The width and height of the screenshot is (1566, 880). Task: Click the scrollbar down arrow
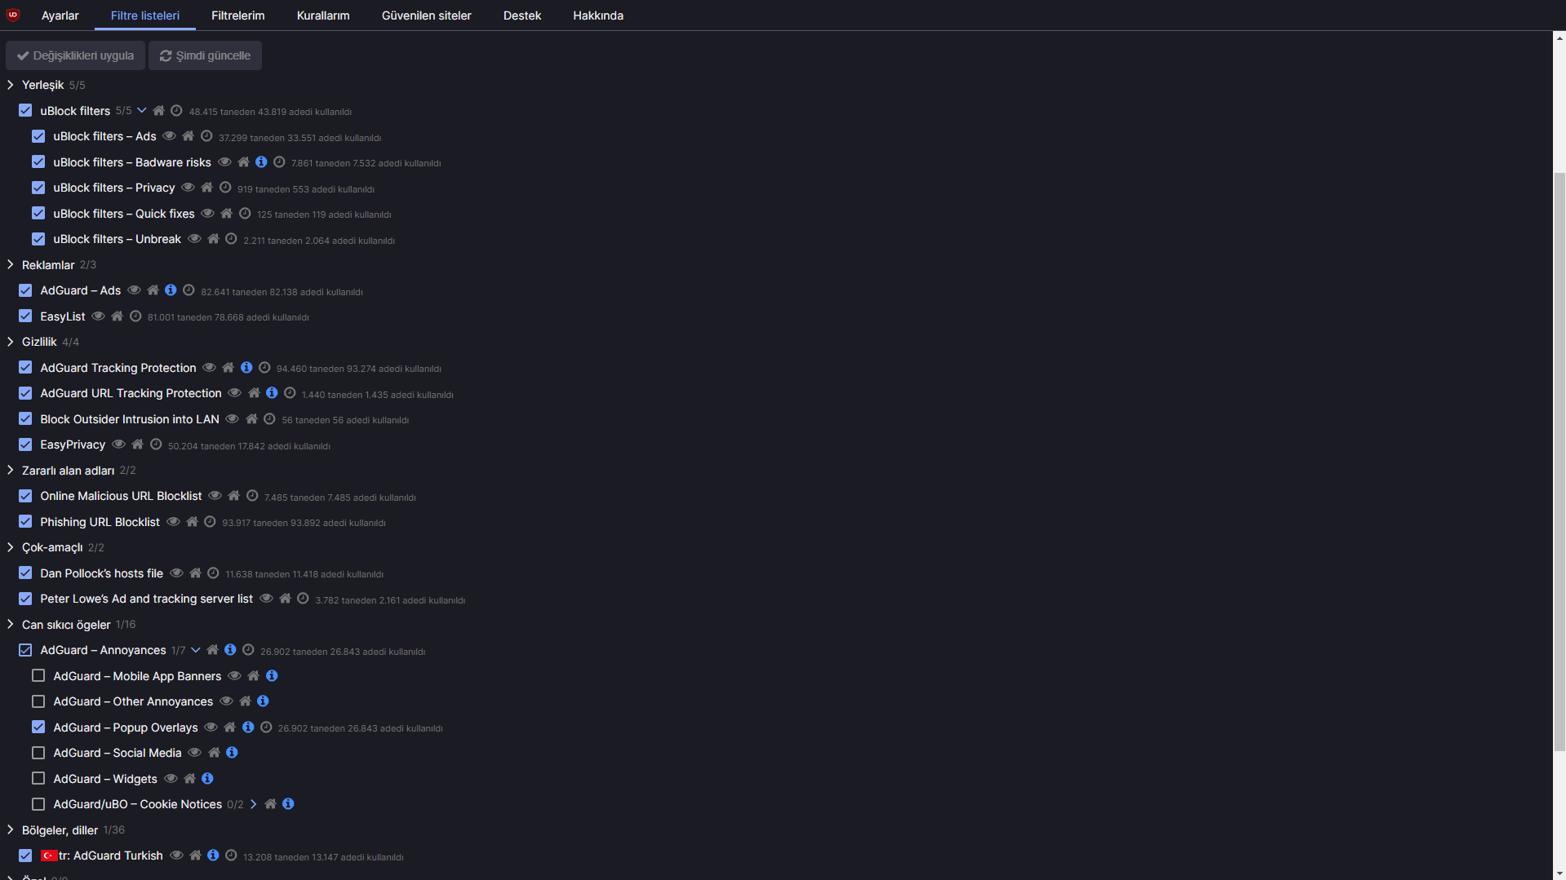pyautogui.click(x=1559, y=873)
